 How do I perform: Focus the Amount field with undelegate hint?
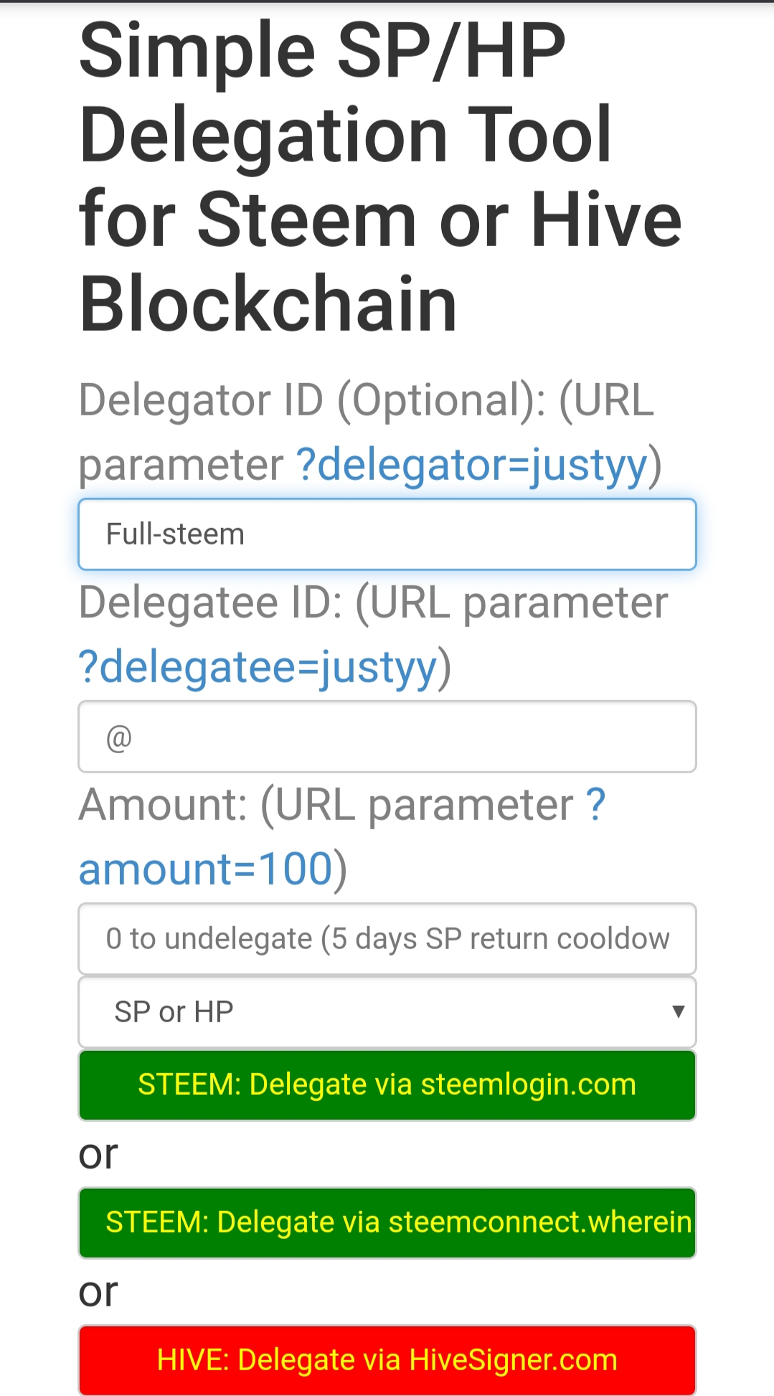[x=387, y=939]
